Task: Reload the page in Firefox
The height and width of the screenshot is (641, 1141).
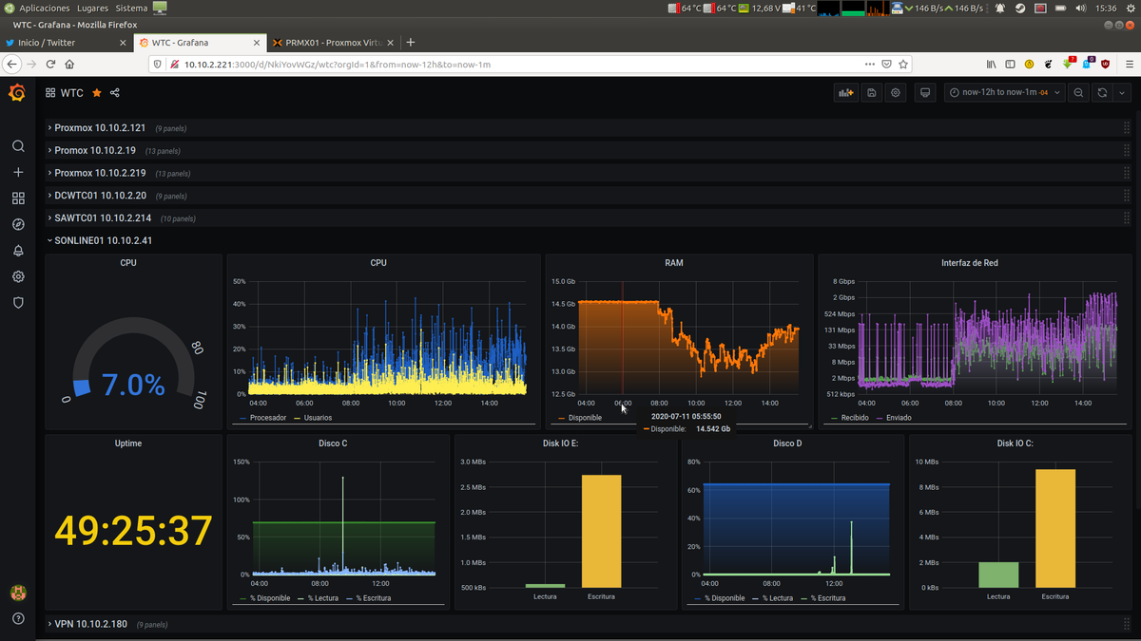Action: (x=50, y=65)
